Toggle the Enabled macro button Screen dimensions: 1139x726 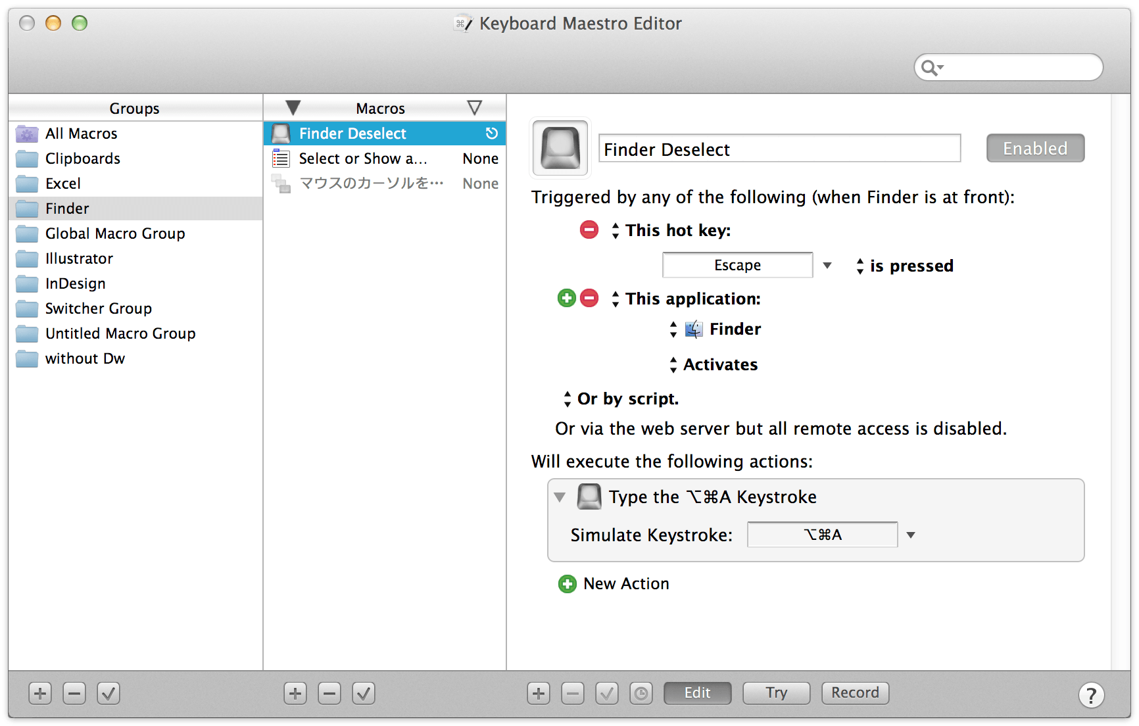1035,148
